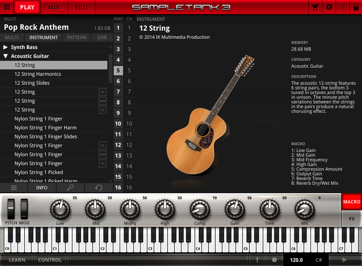The image size is (362, 266).
Task: Click the clock metronome icon
Action: click(x=274, y=260)
